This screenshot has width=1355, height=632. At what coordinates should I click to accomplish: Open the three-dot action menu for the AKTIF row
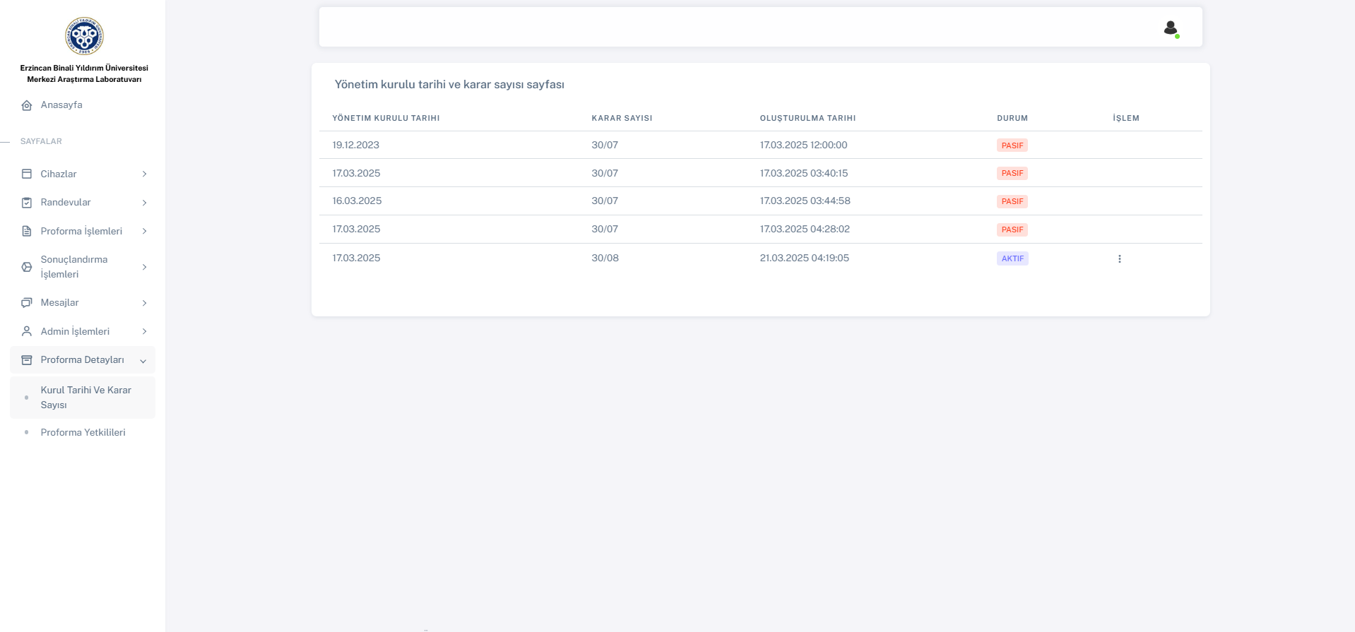click(1119, 258)
